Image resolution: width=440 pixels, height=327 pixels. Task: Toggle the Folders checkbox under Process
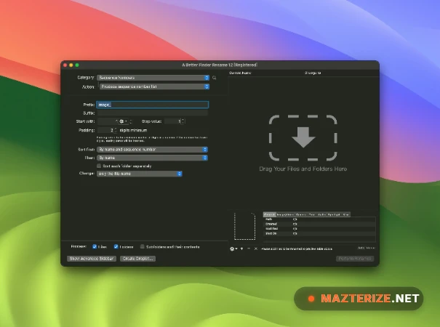point(116,247)
